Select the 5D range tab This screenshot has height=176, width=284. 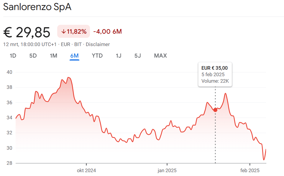[33, 56]
